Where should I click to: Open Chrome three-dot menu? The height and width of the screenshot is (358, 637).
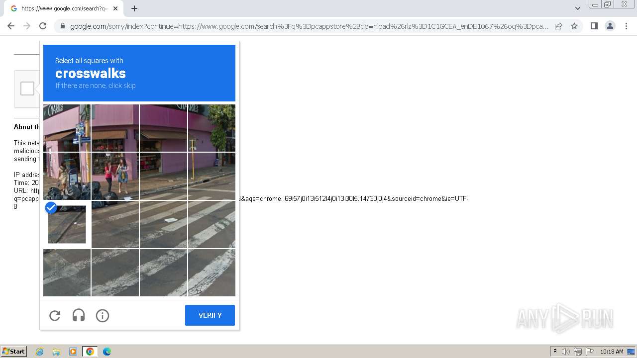(x=626, y=26)
